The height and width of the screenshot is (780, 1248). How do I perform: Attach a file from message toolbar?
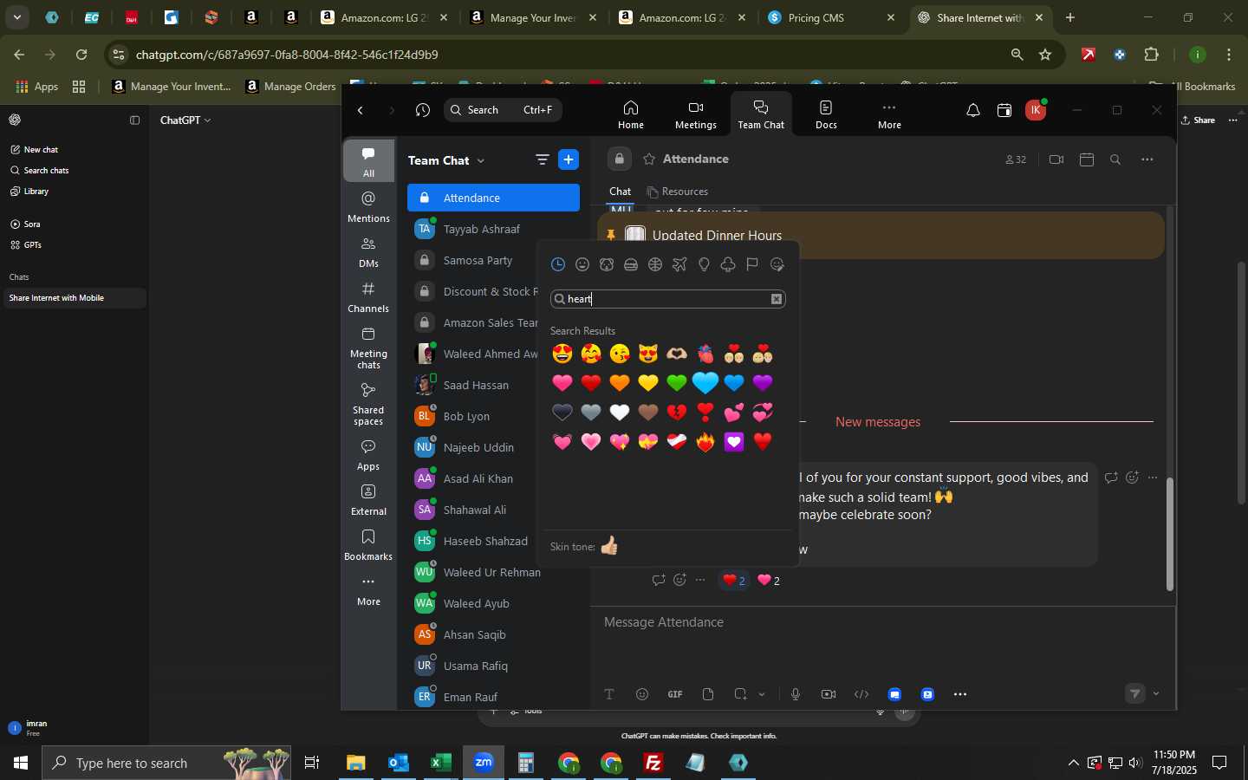pyautogui.click(x=708, y=694)
